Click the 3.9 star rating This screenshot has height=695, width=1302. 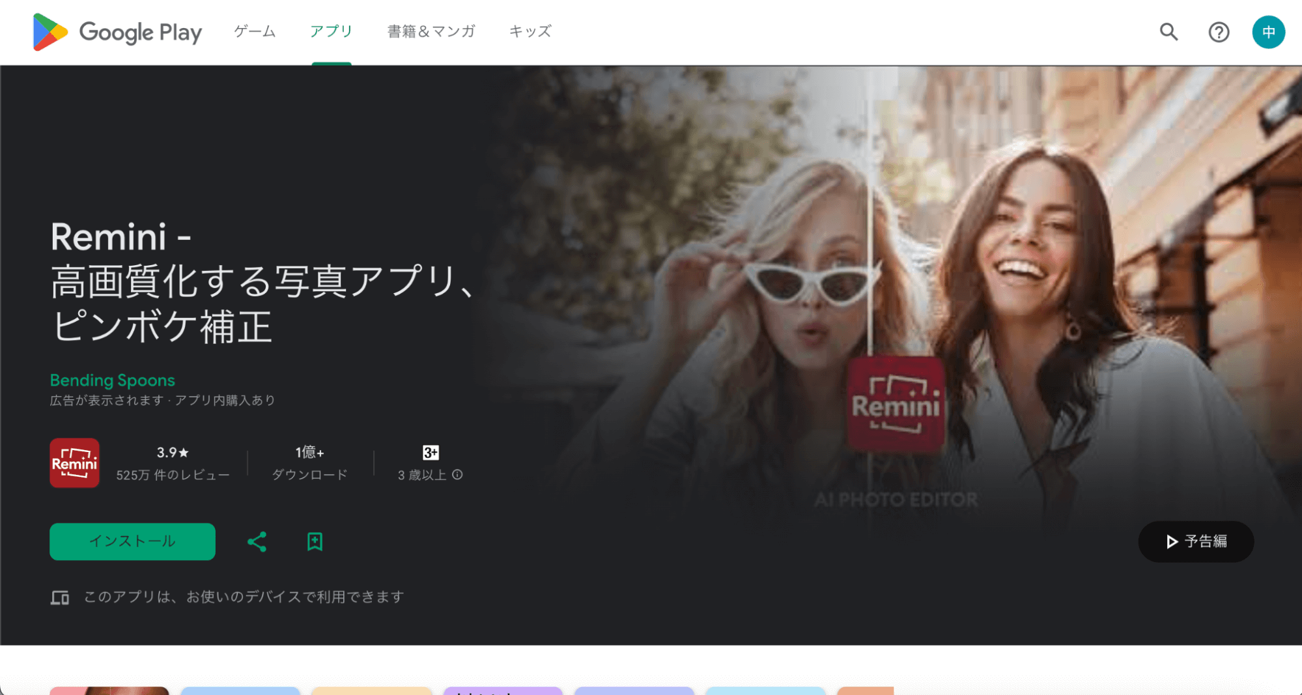pos(173,452)
